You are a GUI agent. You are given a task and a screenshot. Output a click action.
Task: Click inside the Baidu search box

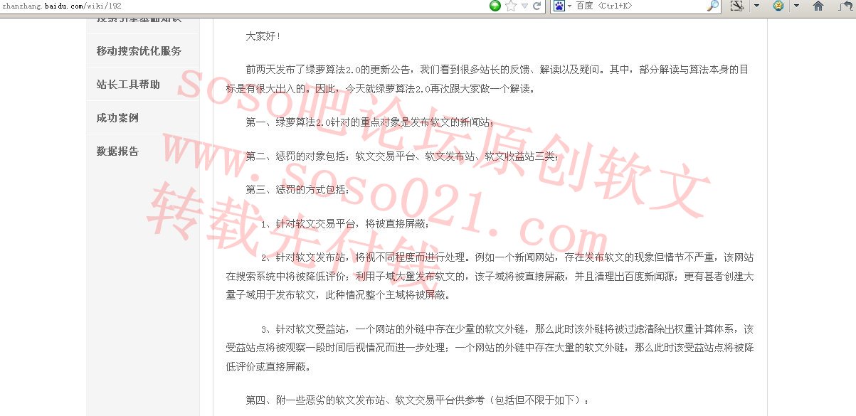(640, 6)
